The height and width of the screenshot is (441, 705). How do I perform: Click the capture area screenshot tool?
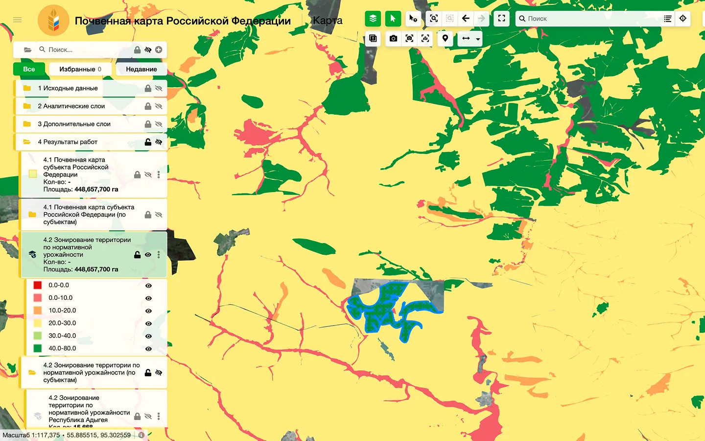point(409,38)
